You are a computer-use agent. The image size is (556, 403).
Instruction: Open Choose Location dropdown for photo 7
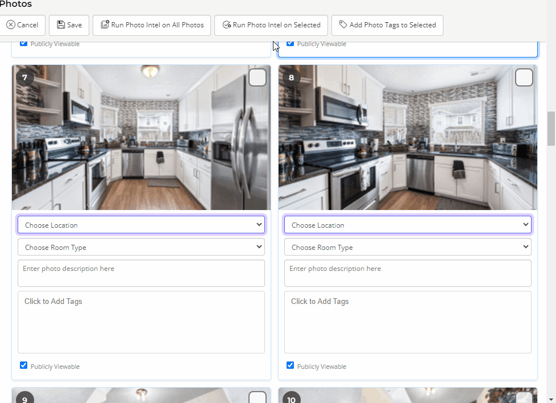[141, 225]
